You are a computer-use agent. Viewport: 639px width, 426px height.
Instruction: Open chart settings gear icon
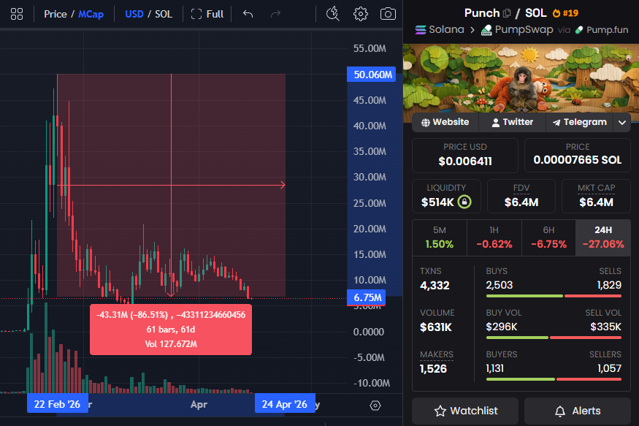pyautogui.click(x=360, y=15)
